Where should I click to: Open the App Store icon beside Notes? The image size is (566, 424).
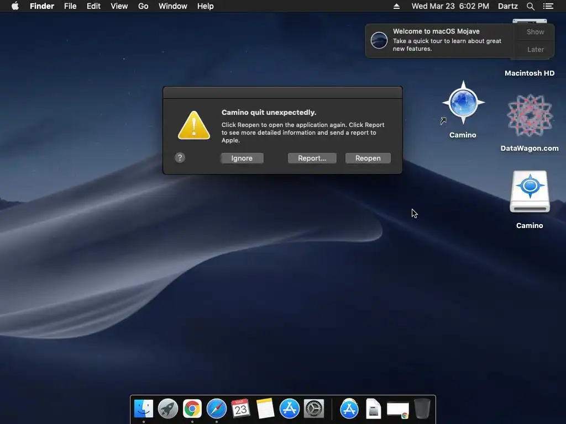pyautogui.click(x=290, y=409)
